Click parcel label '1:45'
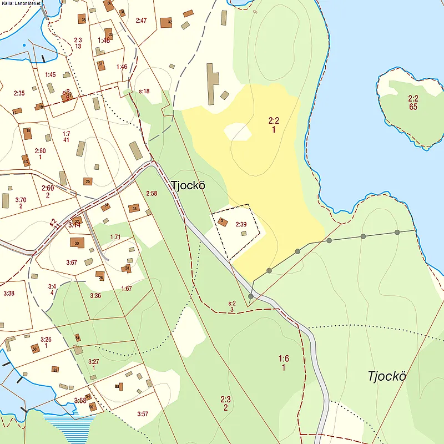Viewport: 444px width, 444px height. [x=51, y=75]
